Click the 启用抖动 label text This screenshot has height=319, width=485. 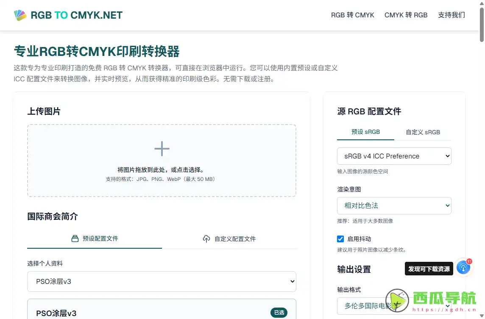[x=359, y=239]
